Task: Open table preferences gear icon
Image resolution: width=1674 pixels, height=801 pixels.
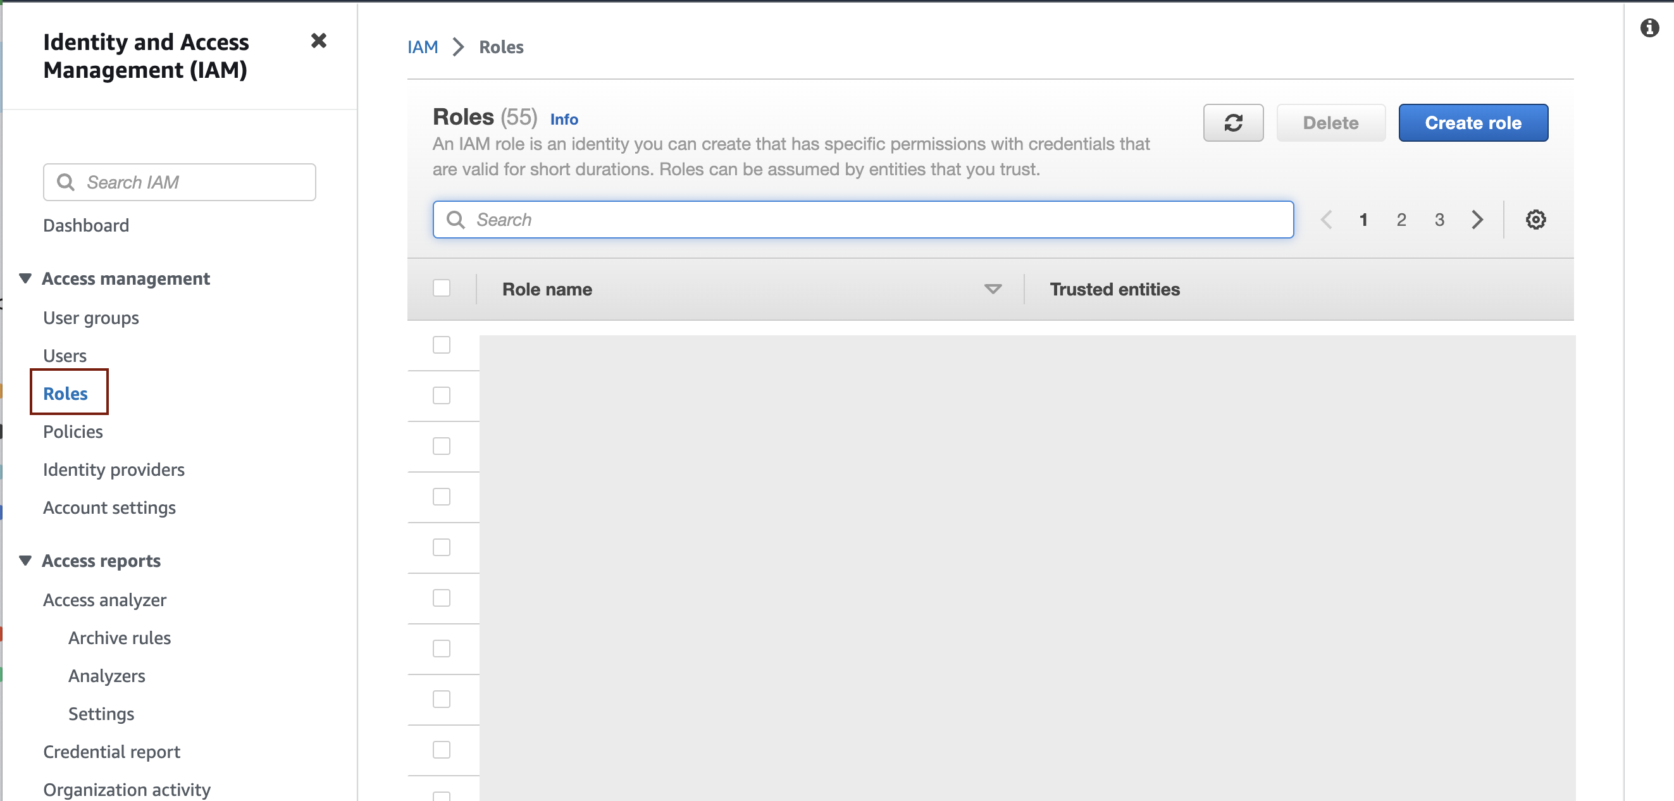Action: click(1535, 220)
